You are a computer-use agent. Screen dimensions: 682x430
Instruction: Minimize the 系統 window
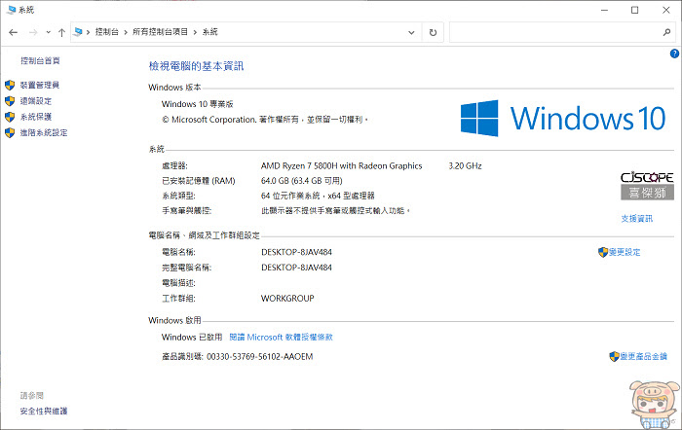604,10
